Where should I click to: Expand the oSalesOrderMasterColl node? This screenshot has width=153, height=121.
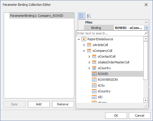89,62
